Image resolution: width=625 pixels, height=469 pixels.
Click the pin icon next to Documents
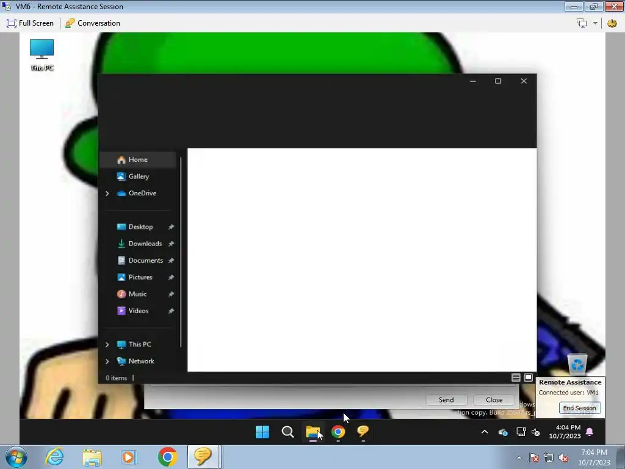click(171, 260)
